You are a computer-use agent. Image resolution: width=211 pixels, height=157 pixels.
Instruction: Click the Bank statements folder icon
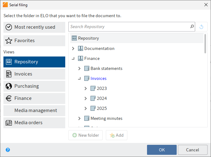[87, 68]
